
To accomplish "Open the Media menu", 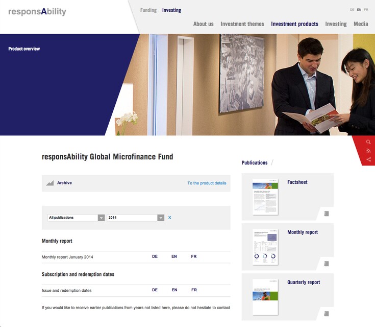I will [x=361, y=24].
